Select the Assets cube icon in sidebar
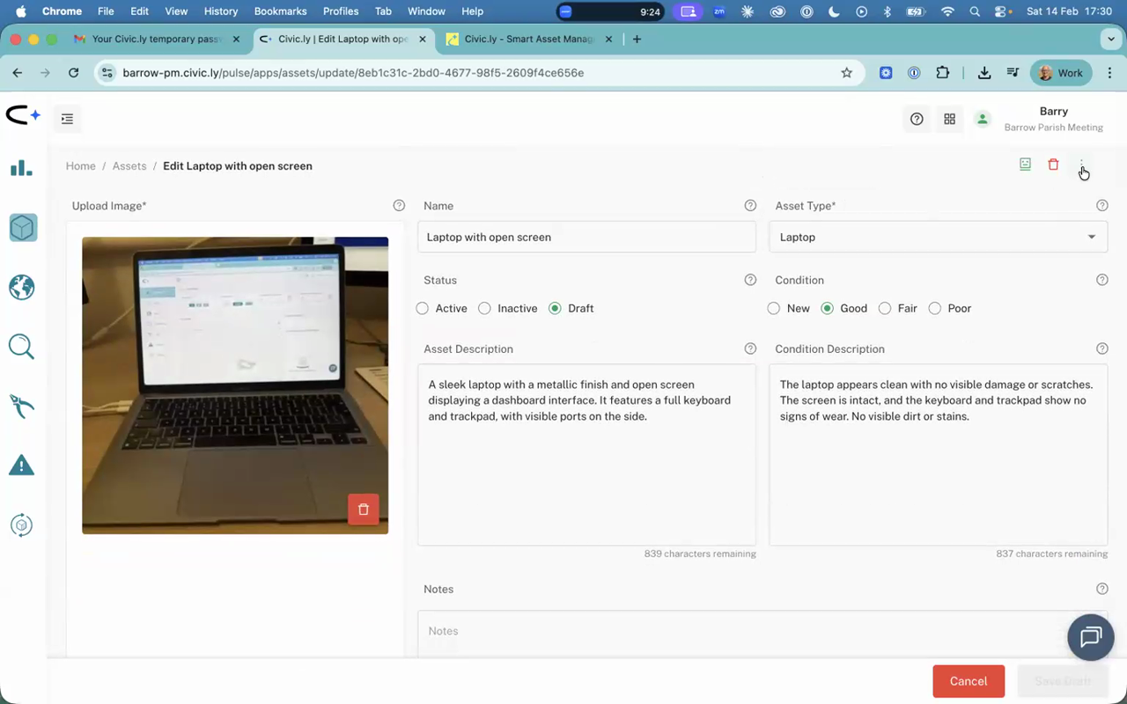Viewport: 1127px width, 704px height. tap(21, 227)
